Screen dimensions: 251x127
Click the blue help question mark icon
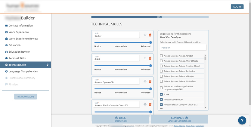pos(242,120)
